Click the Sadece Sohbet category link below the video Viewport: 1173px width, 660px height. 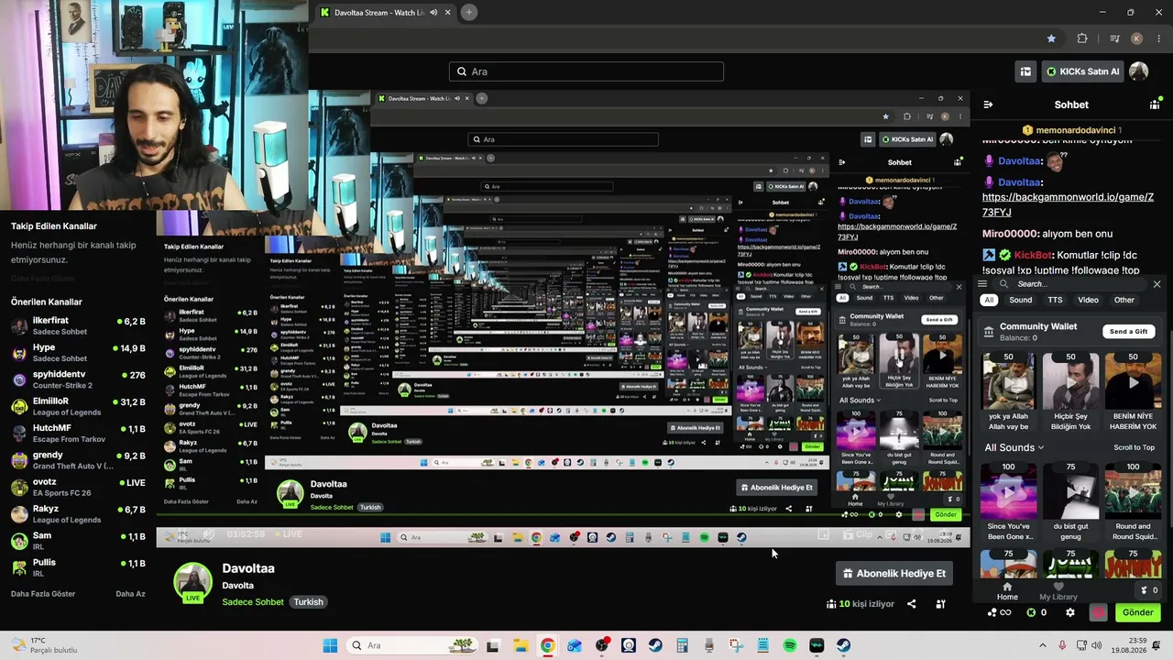click(x=253, y=602)
